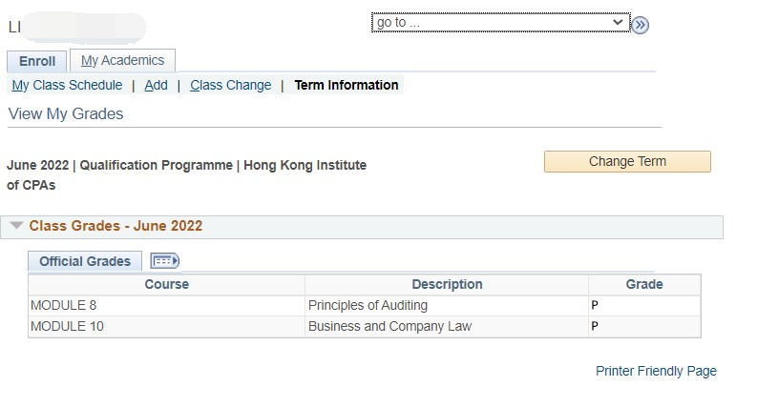
Task: Open the My Academics tab
Action: [x=122, y=60]
